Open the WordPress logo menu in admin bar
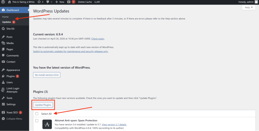Image resolution: width=259 pixels, height=131 pixels. pos(3,2)
